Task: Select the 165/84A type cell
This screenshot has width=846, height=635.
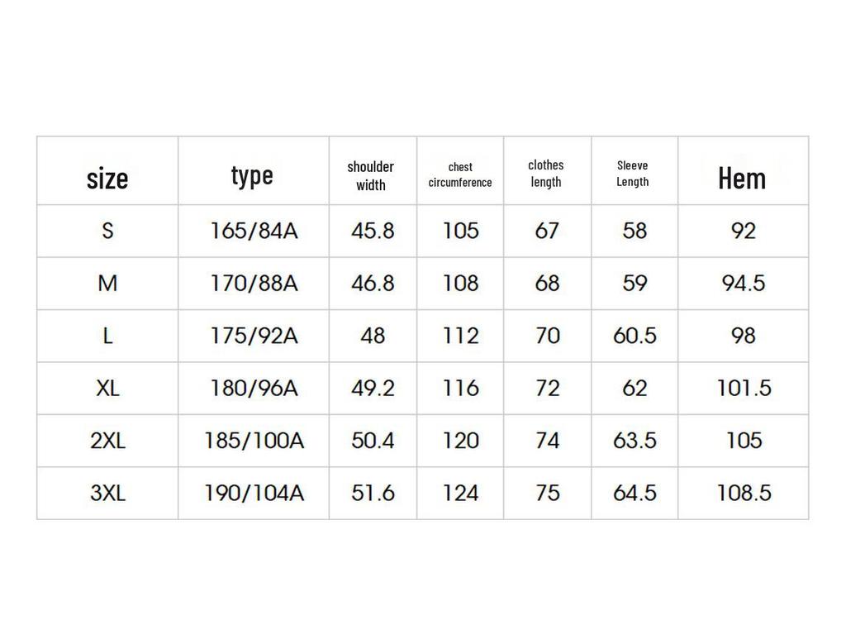Action: tap(254, 231)
